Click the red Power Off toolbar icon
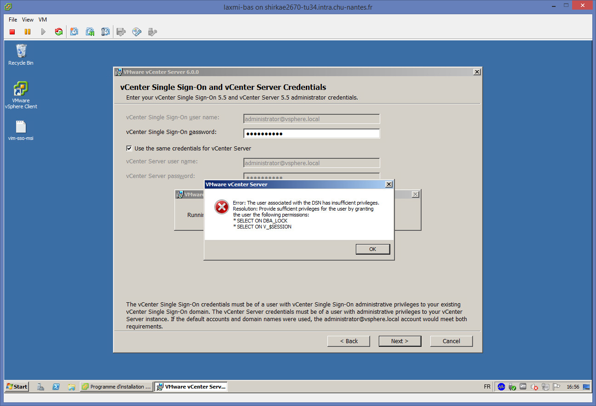The height and width of the screenshot is (406, 596). (x=12, y=32)
